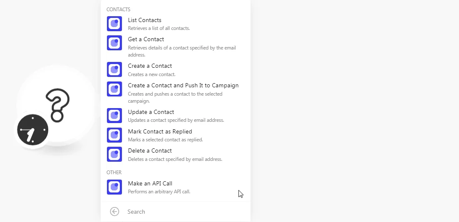The image size is (459, 222).
Task: Click the Create a Contact module icon
Action: (x=114, y=69)
